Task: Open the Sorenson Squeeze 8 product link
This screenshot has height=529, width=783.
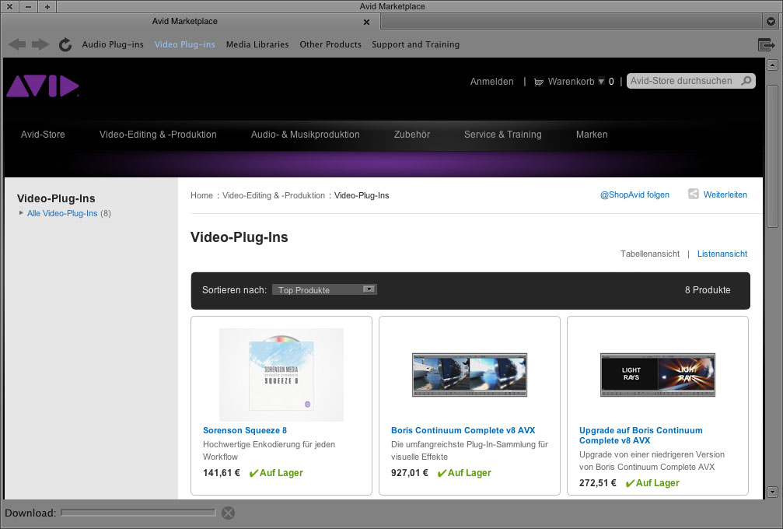Action: coord(245,430)
